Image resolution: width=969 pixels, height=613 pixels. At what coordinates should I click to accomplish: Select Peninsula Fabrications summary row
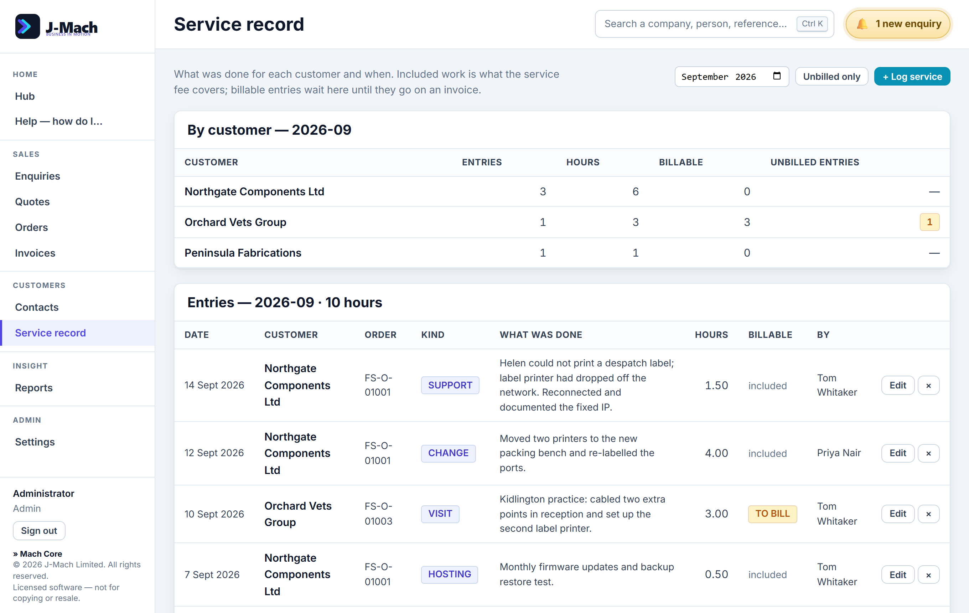coord(562,253)
